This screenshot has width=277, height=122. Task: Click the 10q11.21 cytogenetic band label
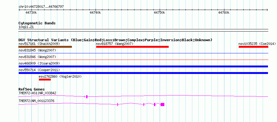[x=26, y=27]
